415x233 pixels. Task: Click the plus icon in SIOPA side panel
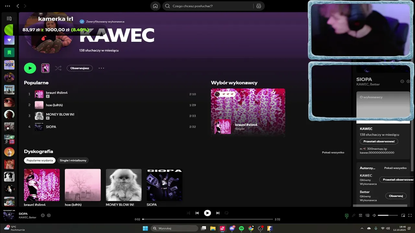[408, 81]
